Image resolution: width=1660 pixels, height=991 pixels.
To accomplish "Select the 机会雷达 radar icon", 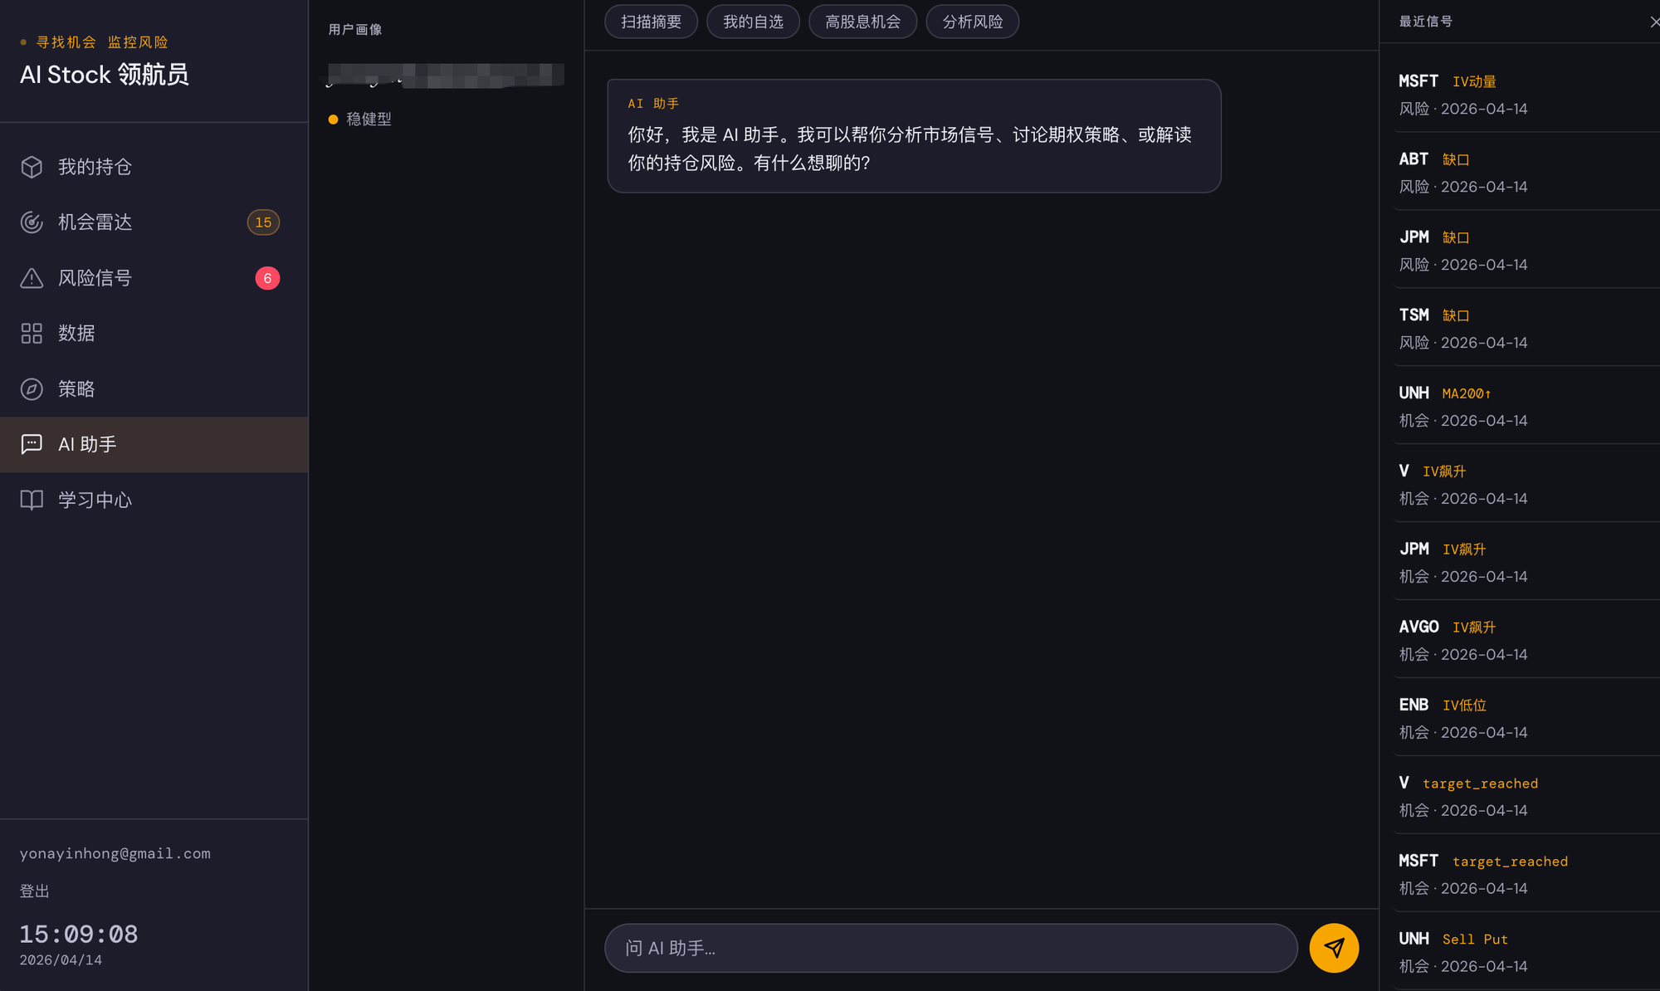I will click(32, 222).
